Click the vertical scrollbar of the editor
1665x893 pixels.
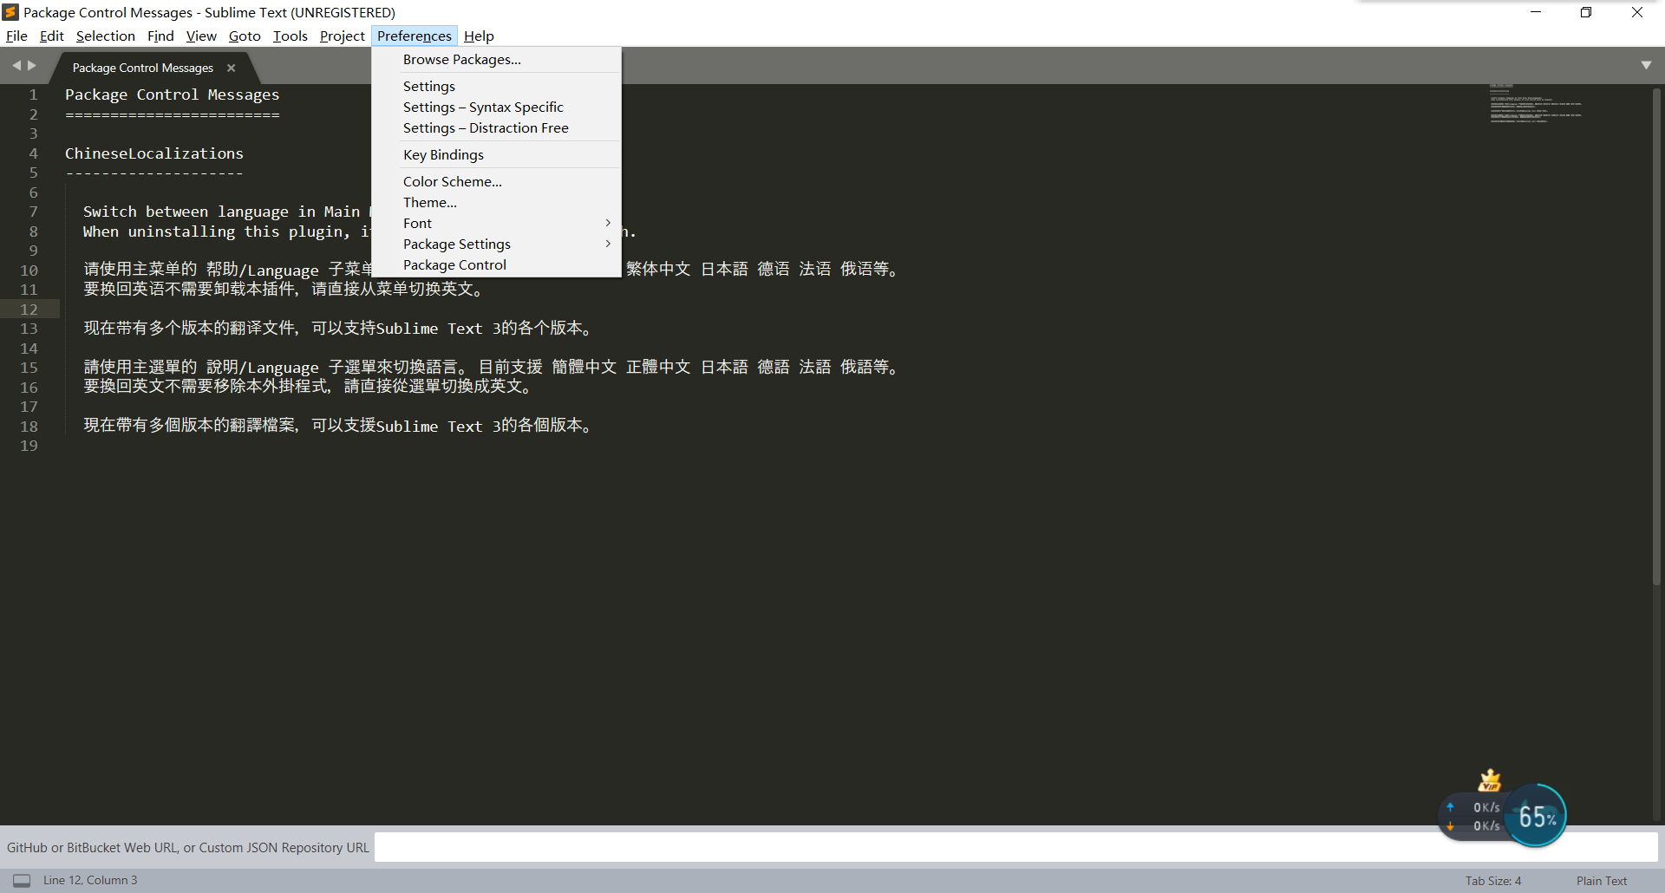pos(1656,336)
